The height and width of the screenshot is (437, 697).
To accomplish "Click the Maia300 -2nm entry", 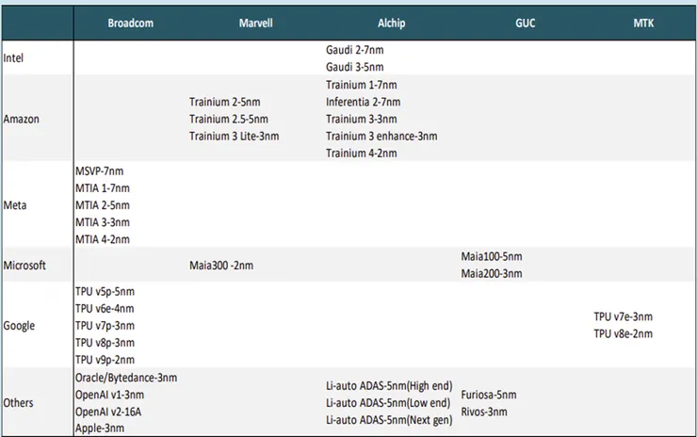I will (x=221, y=266).
